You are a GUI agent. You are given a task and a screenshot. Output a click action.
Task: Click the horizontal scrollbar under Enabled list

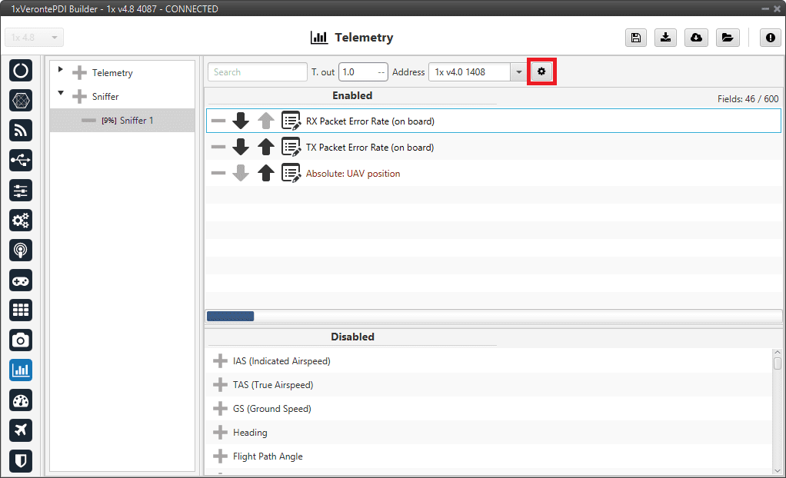230,316
